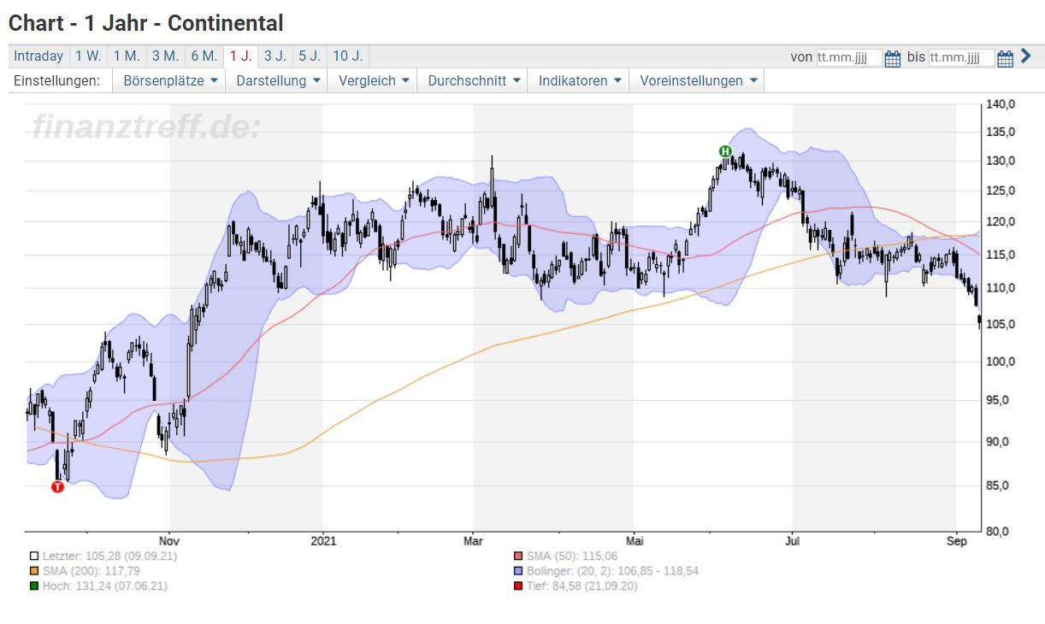
Task: Click the '2021' x-axis label
Action: [323, 541]
